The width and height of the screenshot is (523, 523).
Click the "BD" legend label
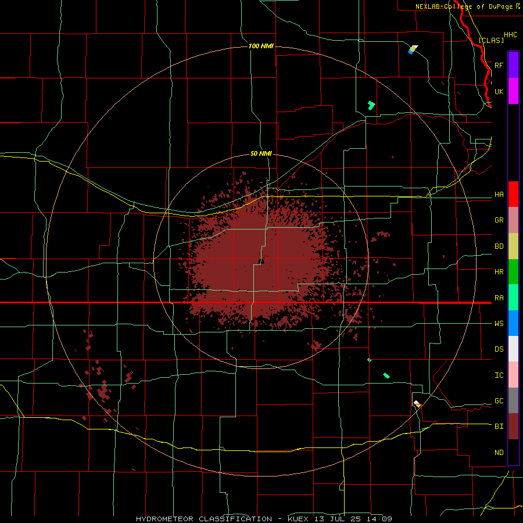499,246
